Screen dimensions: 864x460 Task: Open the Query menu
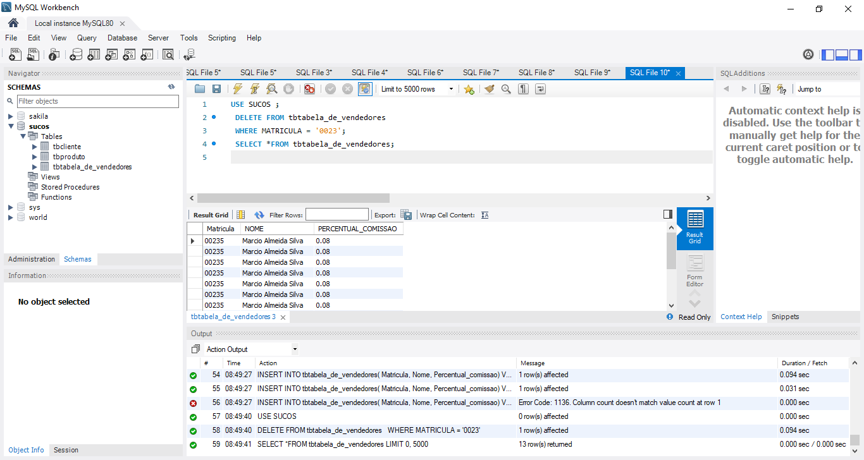click(x=87, y=38)
